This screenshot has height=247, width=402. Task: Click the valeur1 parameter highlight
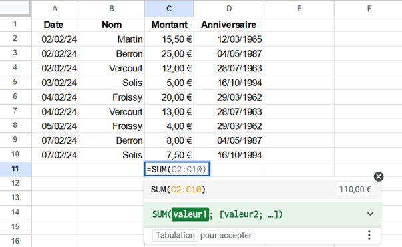tap(190, 214)
